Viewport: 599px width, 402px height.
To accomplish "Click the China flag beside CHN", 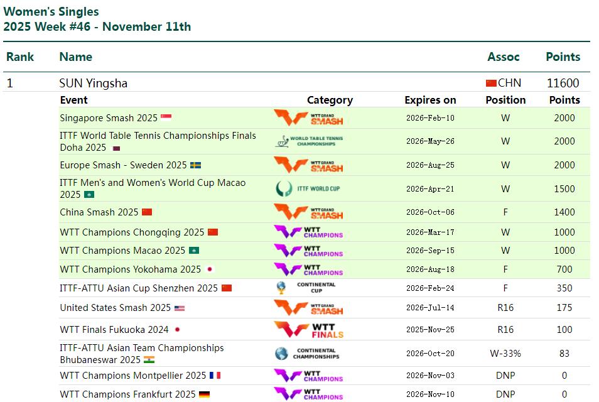I will (x=491, y=83).
